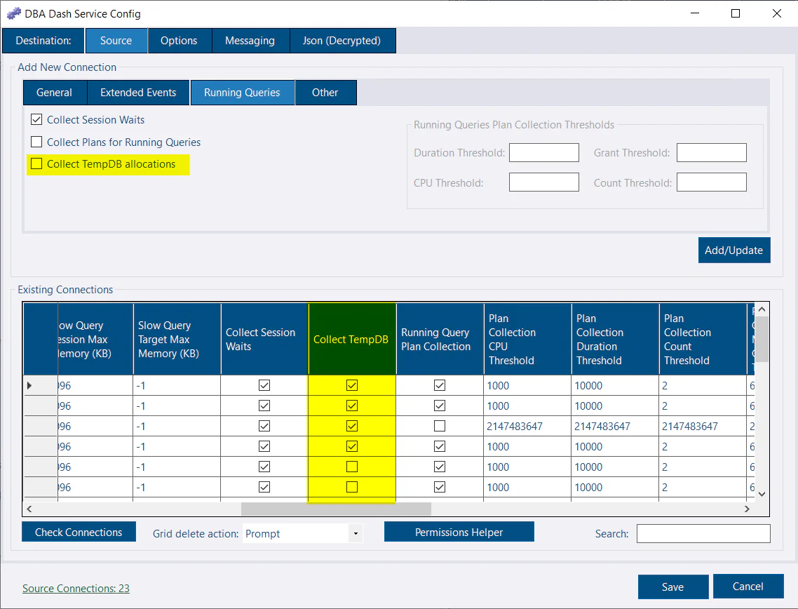The height and width of the screenshot is (609, 798).
Task: Click the DBA Dash puzzle icon in the title bar
Action: (14, 13)
